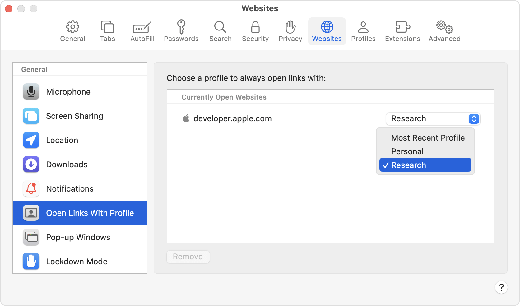This screenshot has width=520, height=306.
Task: Click the Remove button
Action: 188,257
